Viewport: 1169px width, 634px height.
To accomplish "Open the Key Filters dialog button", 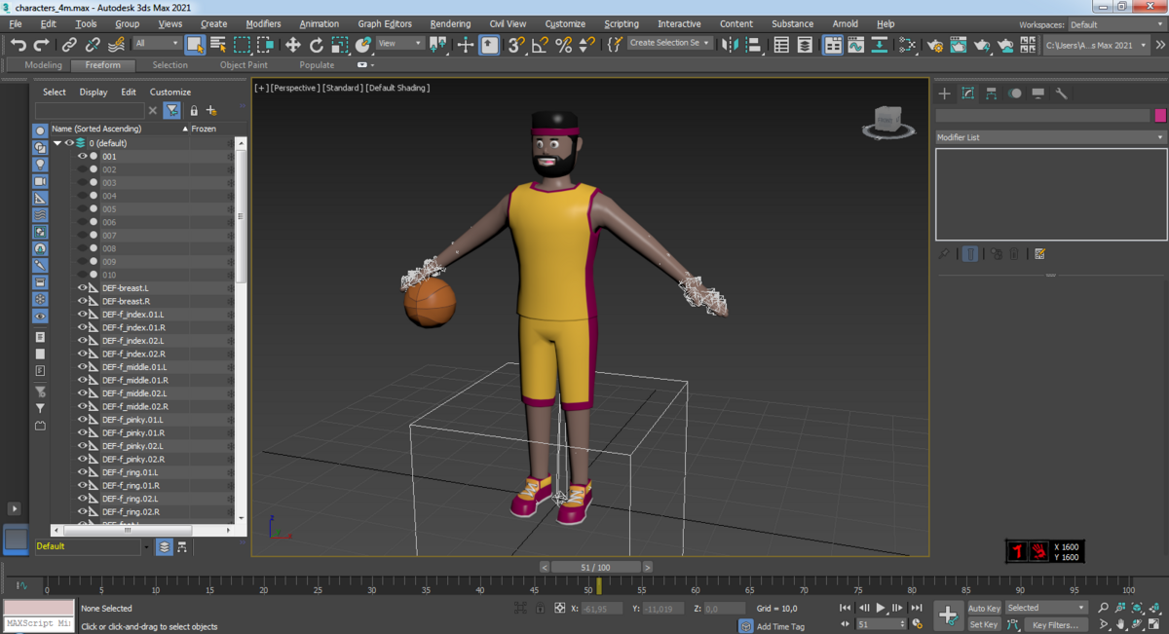I will (1055, 624).
